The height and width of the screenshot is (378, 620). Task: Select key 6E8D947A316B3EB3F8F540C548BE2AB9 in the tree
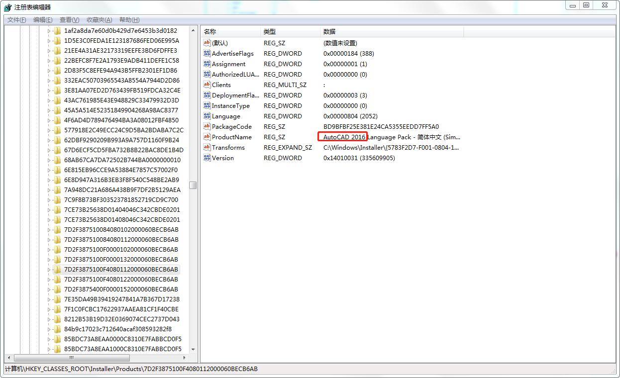[121, 180]
